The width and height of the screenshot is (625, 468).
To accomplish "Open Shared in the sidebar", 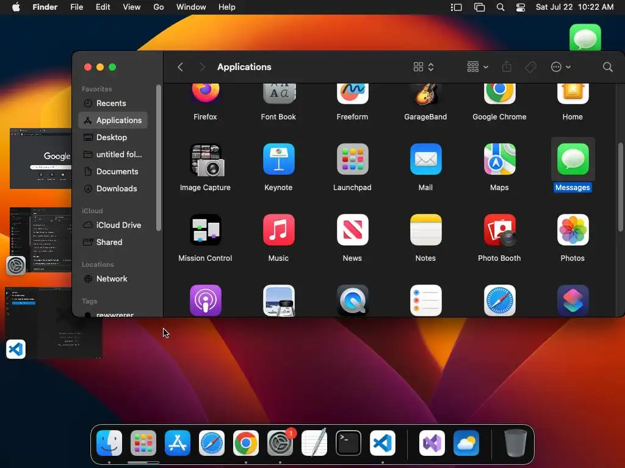I will 113,242.
